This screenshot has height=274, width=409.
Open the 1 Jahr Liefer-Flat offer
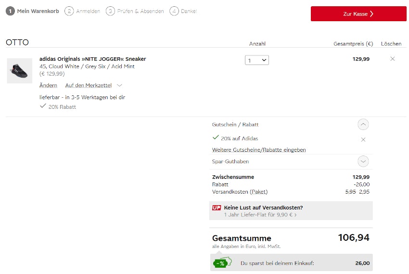[260, 215]
